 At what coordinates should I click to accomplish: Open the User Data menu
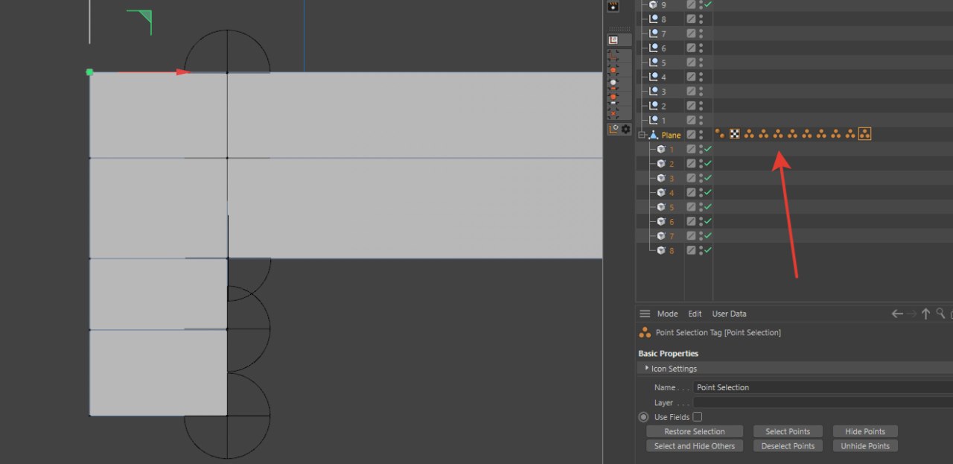tap(729, 314)
